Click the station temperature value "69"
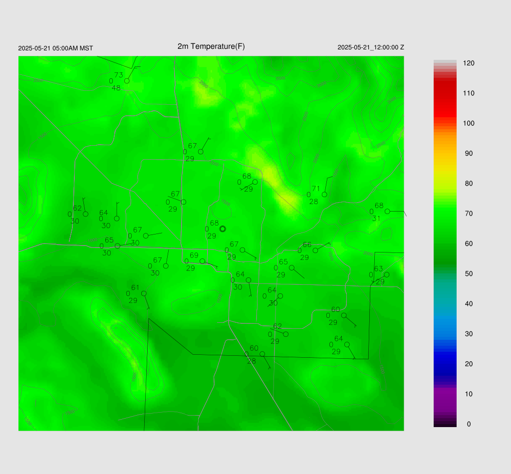The image size is (511, 474). coord(194,255)
